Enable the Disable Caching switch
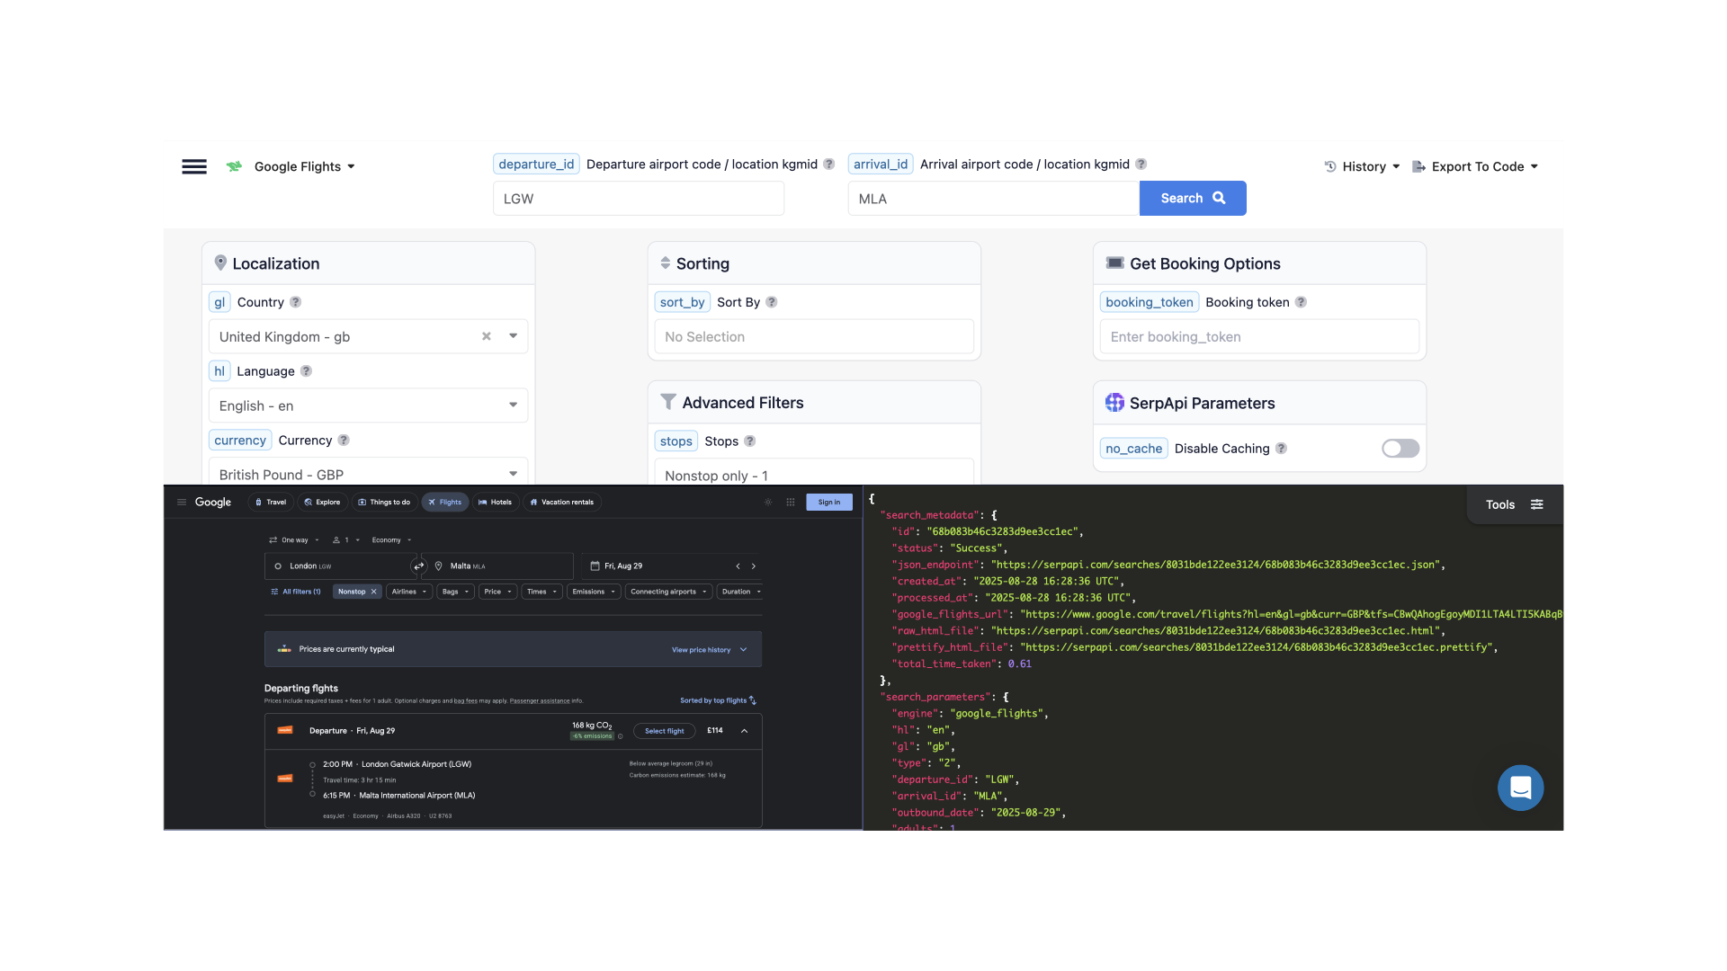The image size is (1727, 971). click(x=1400, y=448)
